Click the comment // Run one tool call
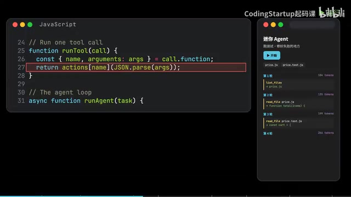Screen dimensions: 351x197 (66, 43)
